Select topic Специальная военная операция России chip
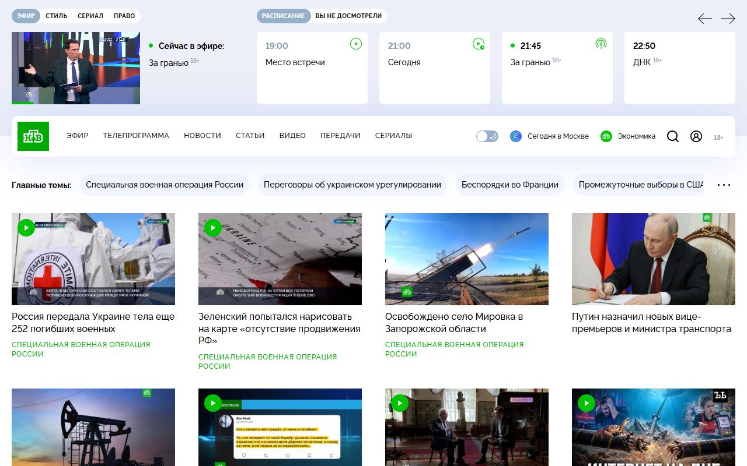The height and width of the screenshot is (466, 747). 165,185
